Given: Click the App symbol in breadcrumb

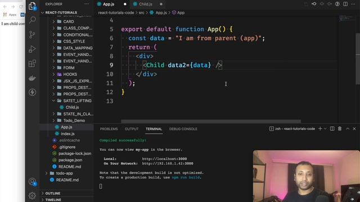Looking at the screenshot, I should (x=178, y=12).
